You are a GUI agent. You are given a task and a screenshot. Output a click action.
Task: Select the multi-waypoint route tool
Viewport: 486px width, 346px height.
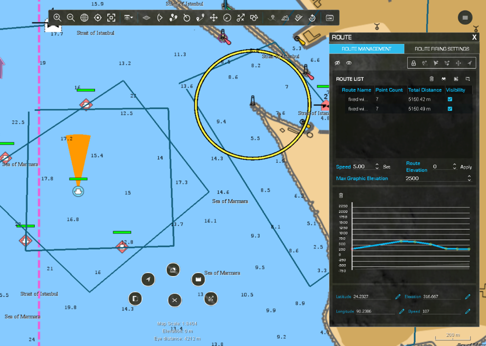(173, 18)
